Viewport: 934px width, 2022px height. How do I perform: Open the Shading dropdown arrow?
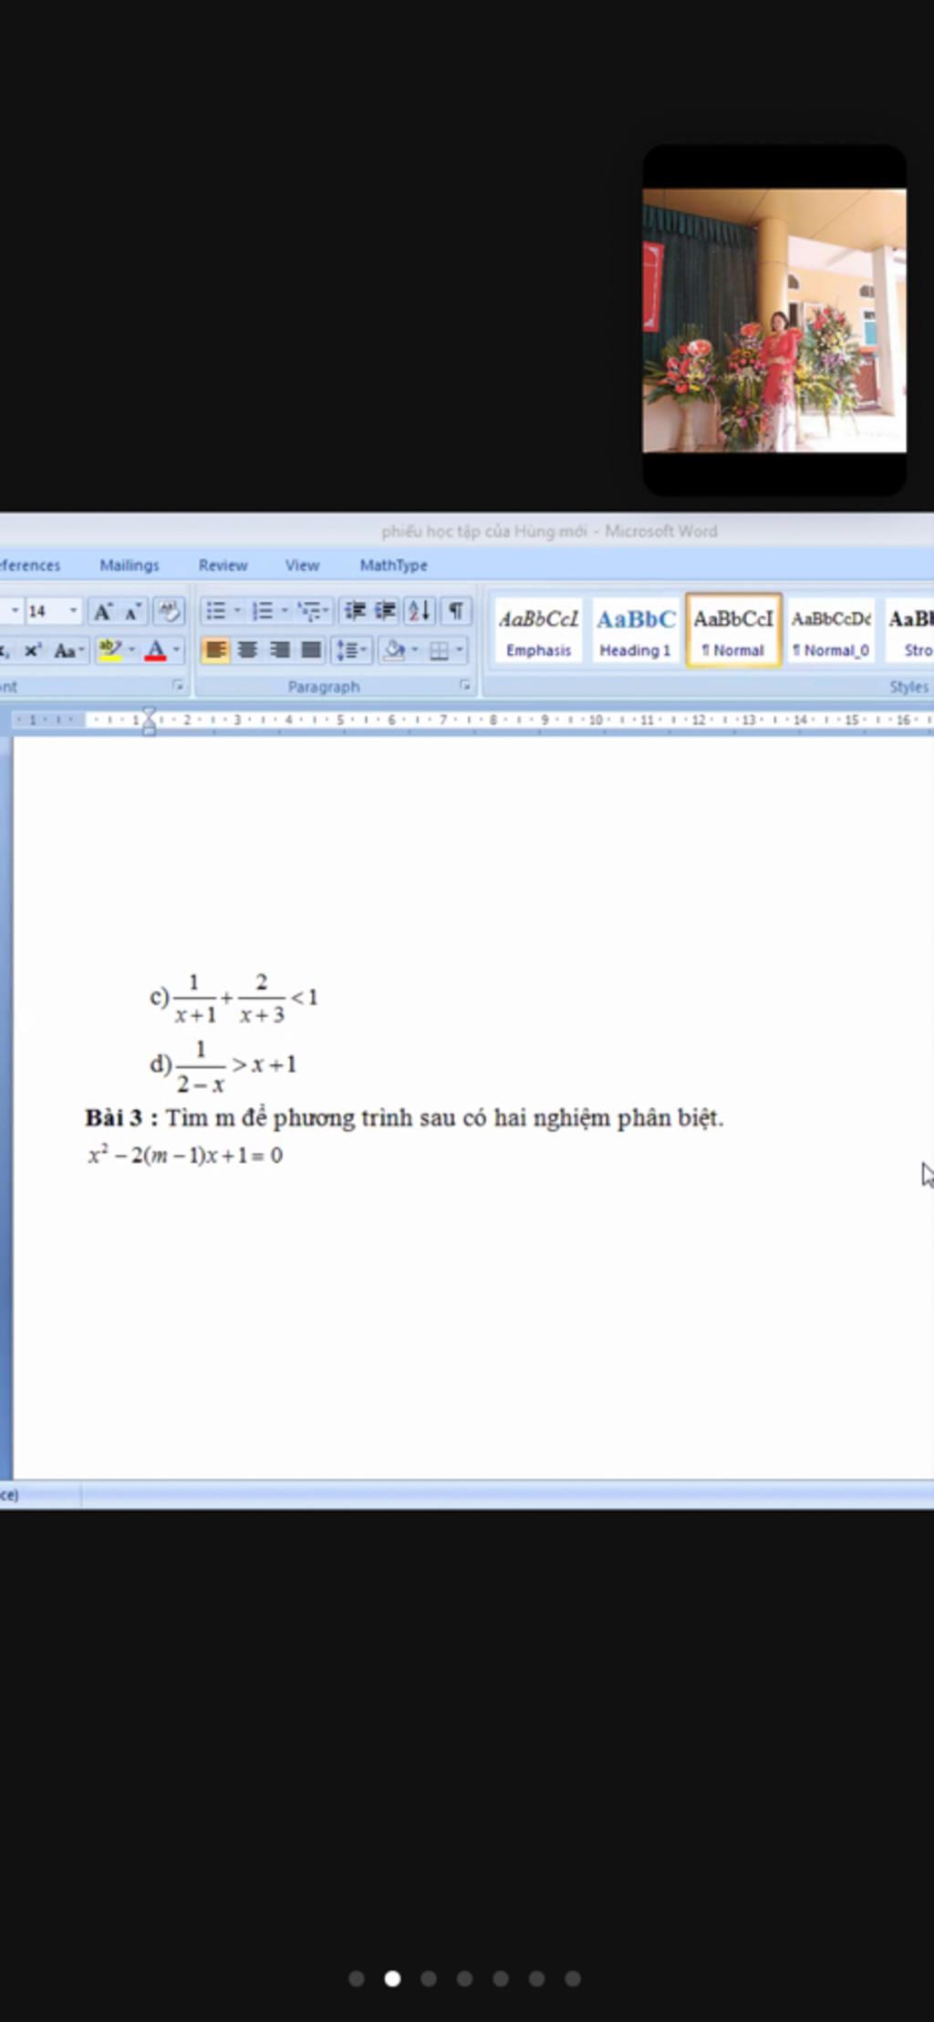415,651
